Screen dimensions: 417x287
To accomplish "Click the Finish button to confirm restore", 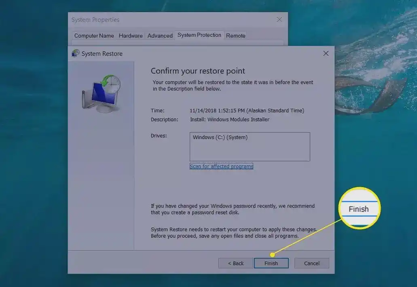I will pyautogui.click(x=271, y=263).
